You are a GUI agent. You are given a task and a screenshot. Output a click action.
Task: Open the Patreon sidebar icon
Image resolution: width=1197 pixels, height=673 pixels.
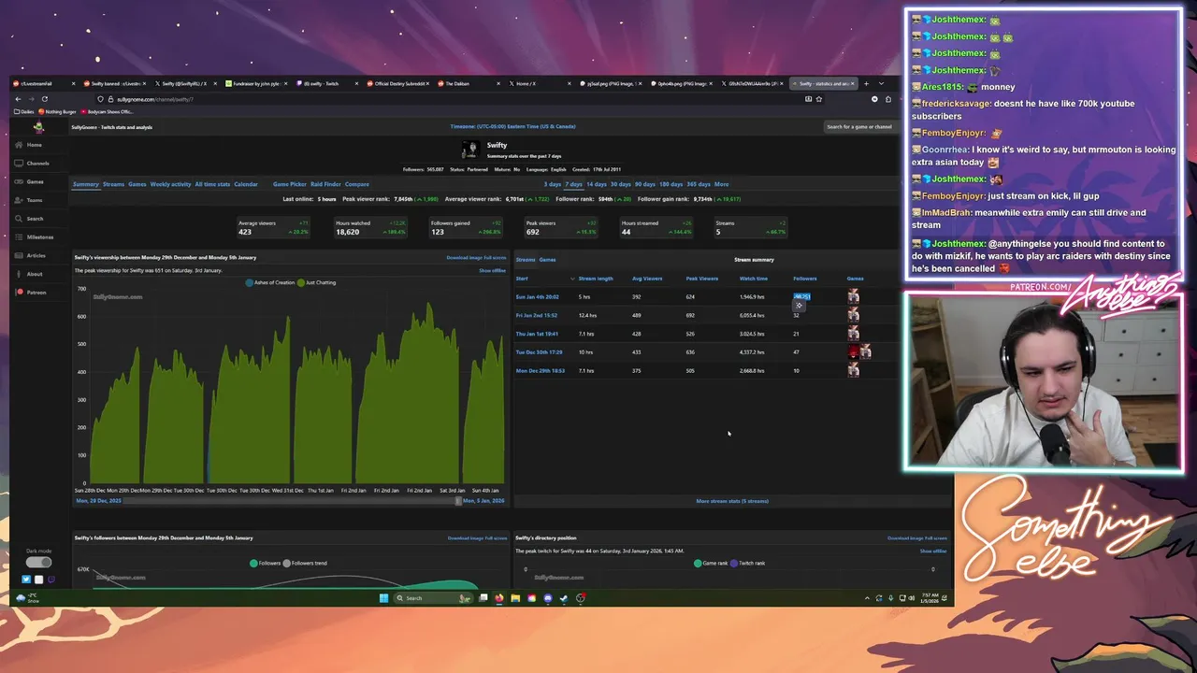click(20, 292)
